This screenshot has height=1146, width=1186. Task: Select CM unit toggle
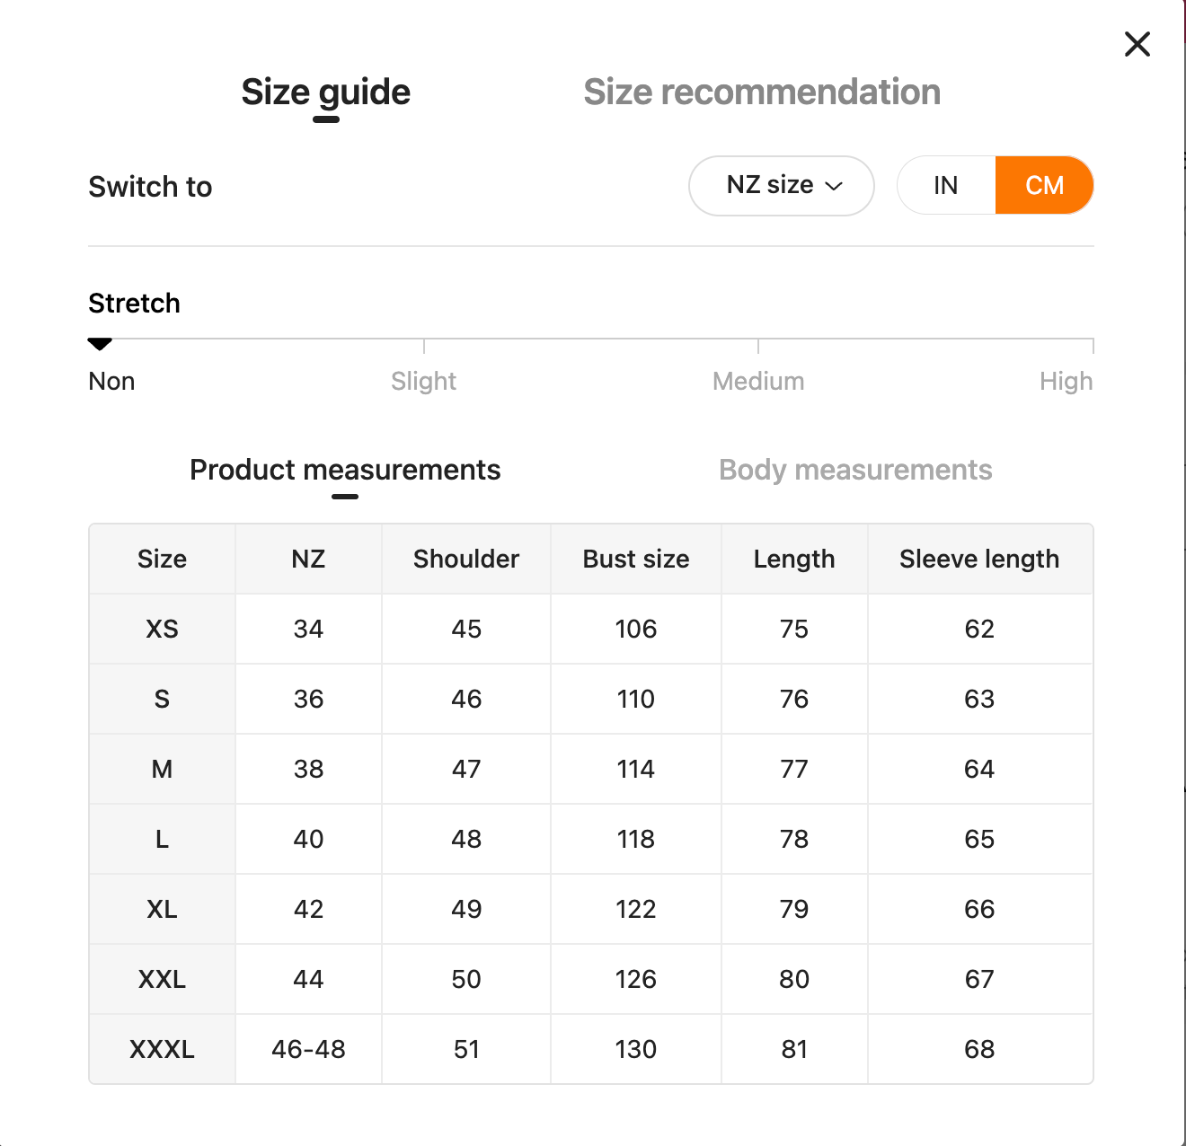pyautogui.click(x=1044, y=186)
